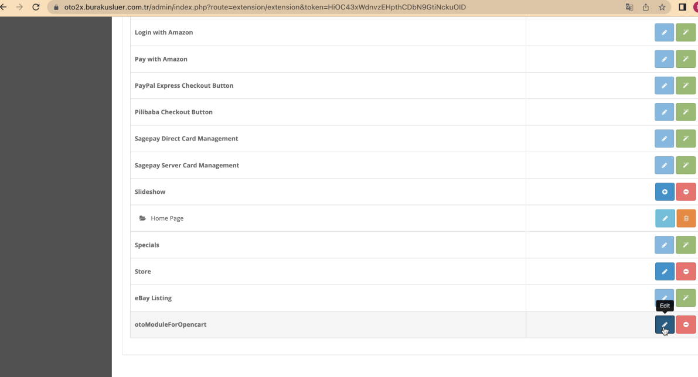Click edit icon for Pay with Amazon
Viewport: 698px width, 377px height.
[664, 59]
